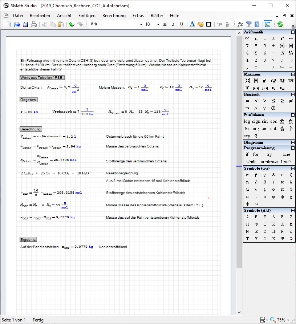
Task: Align regions horizontally in the toolbar
Action: click(219, 24)
